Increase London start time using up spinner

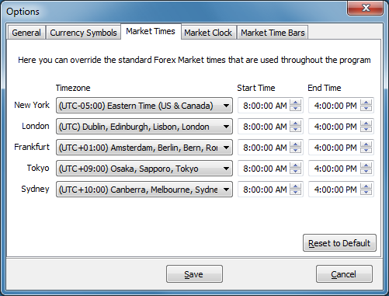click(x=295, y=124)
